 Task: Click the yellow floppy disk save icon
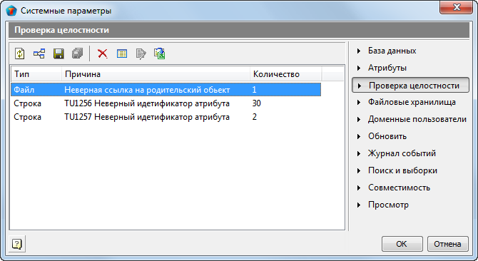point(59,54)
